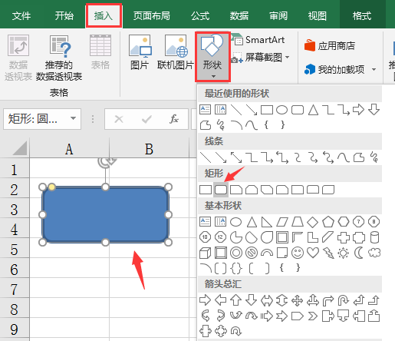This screenshot has height=341, width=395.
Task: Choose the cylinder (can) shape
Action: coord(374,237)
